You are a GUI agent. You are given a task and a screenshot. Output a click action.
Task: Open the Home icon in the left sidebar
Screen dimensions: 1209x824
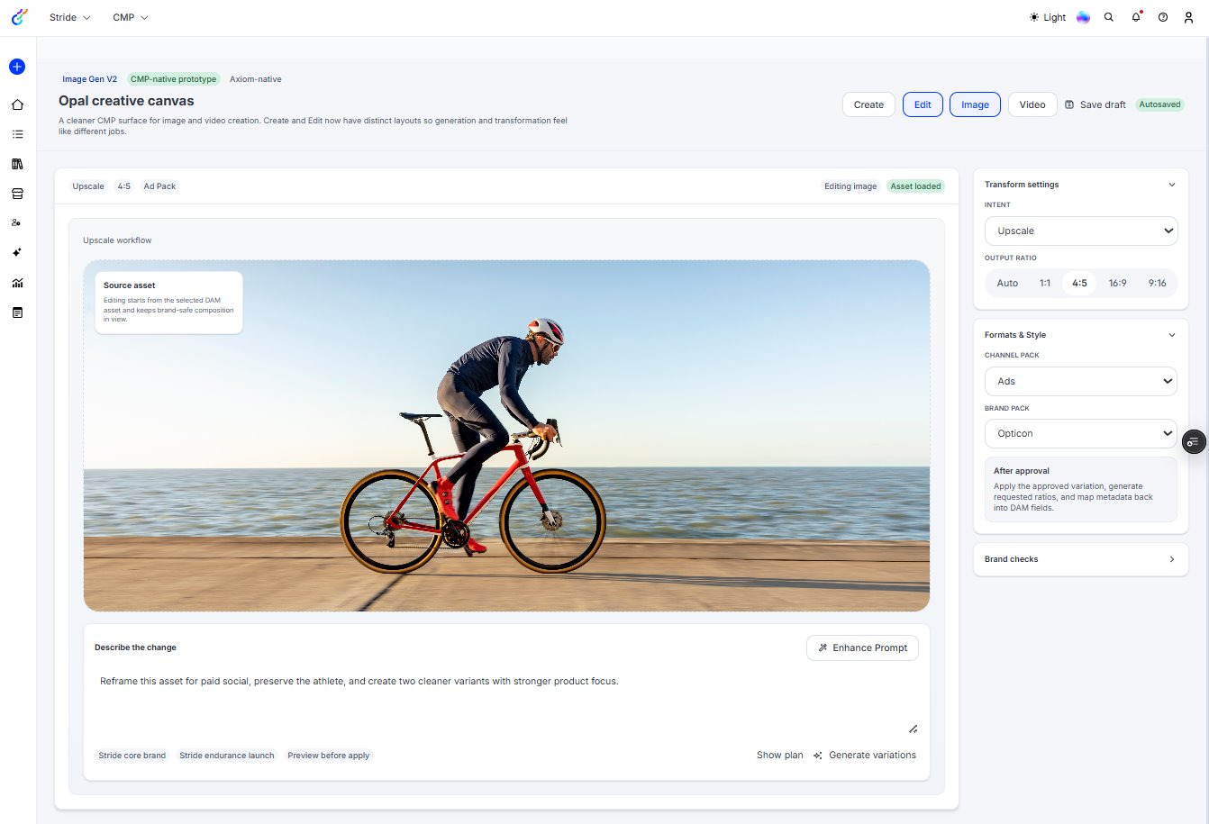(16, 104)
